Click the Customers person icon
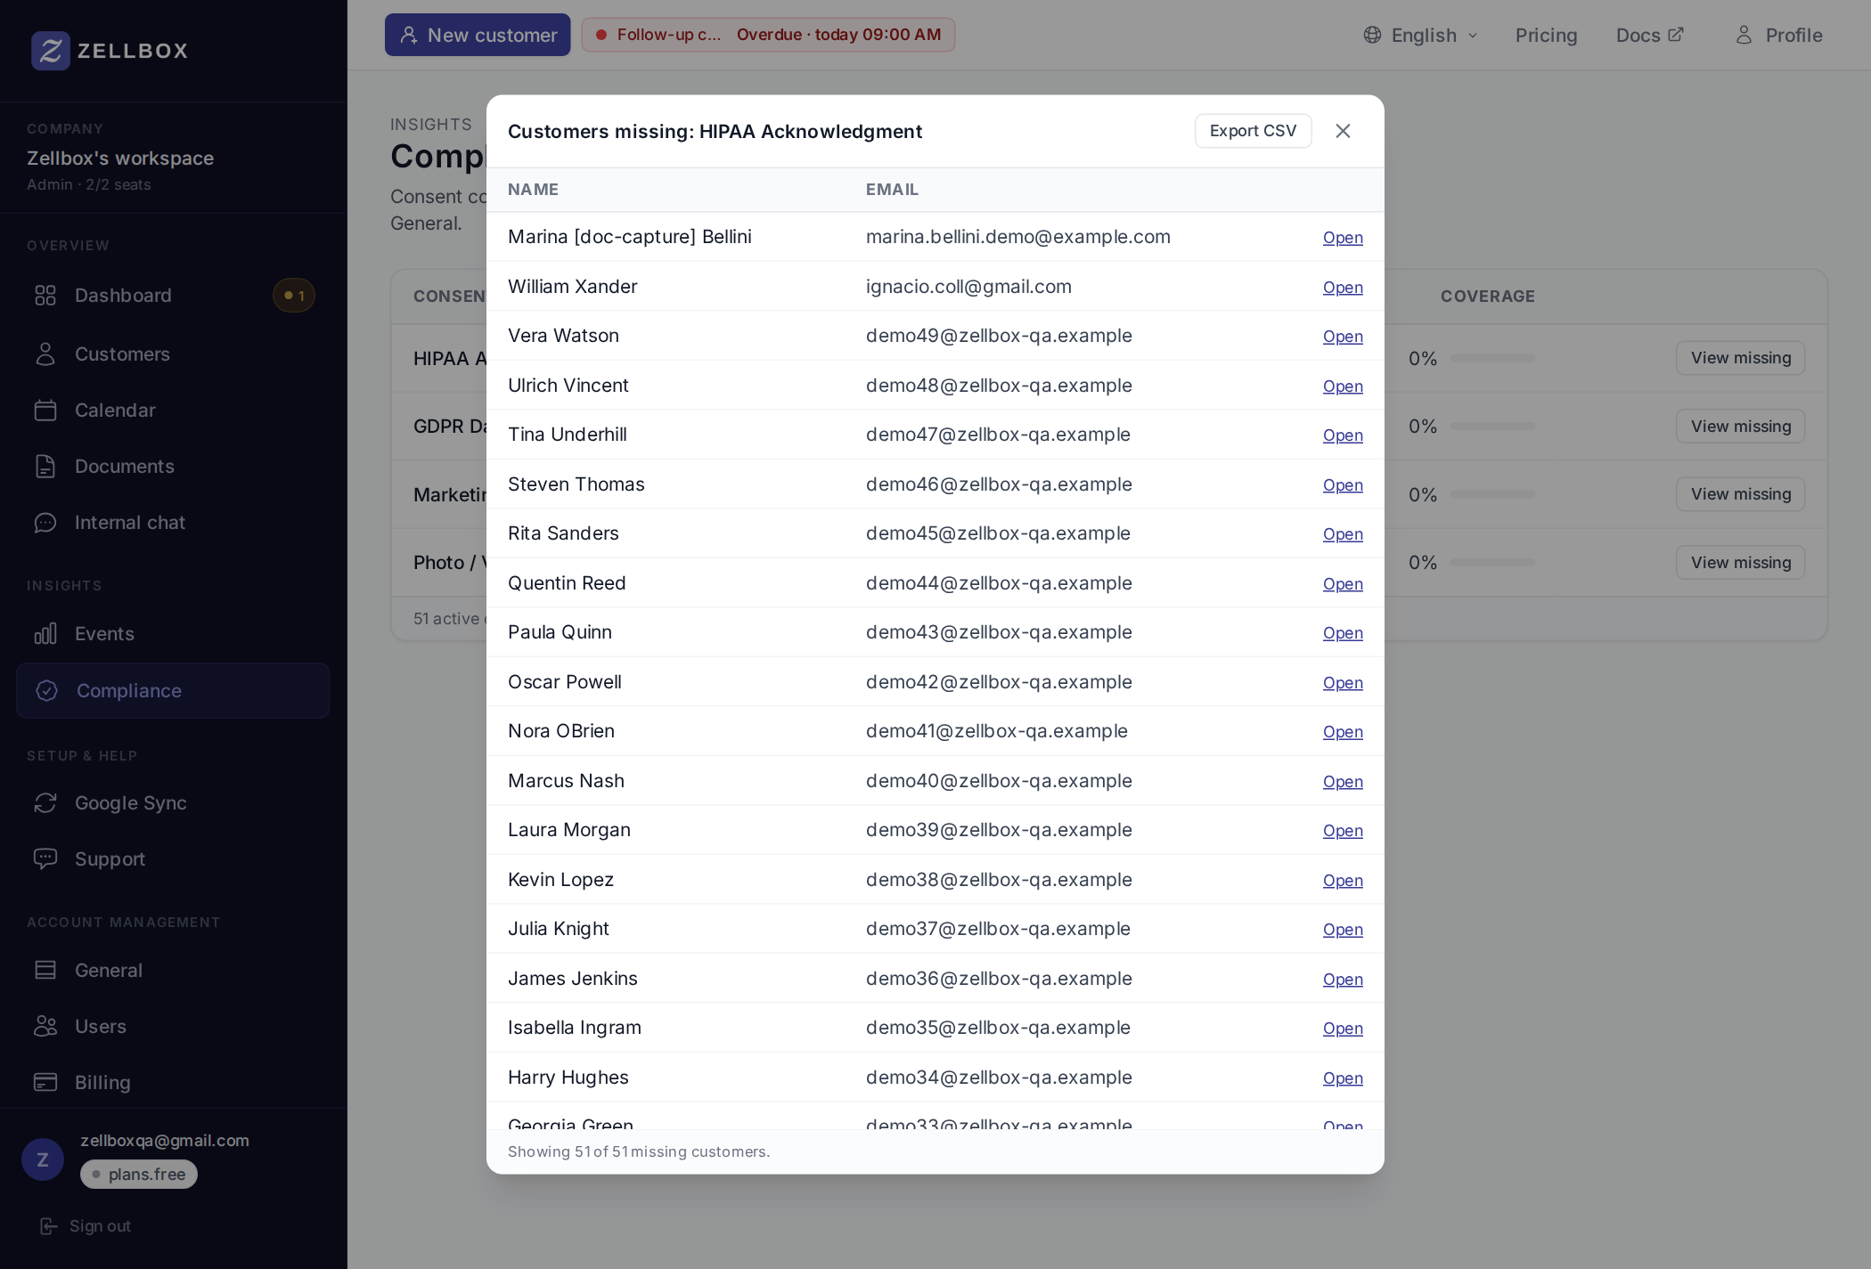Image resolution: width=1871 pixels, height=1269 pixels. 45,354
